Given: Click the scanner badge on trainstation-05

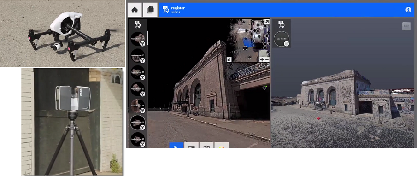Looking at the screenshot, I should point(142,61).
